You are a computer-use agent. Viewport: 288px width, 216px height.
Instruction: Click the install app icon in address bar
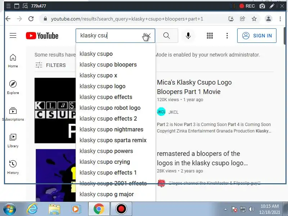pos(231,19)
